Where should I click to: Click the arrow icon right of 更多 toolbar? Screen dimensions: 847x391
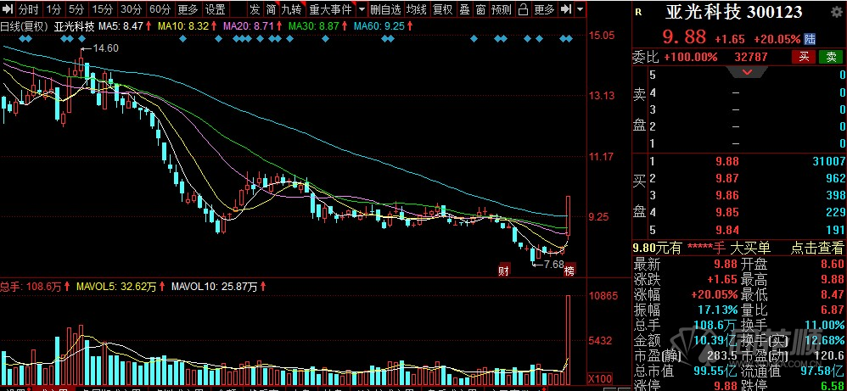[x=564, y=9]
